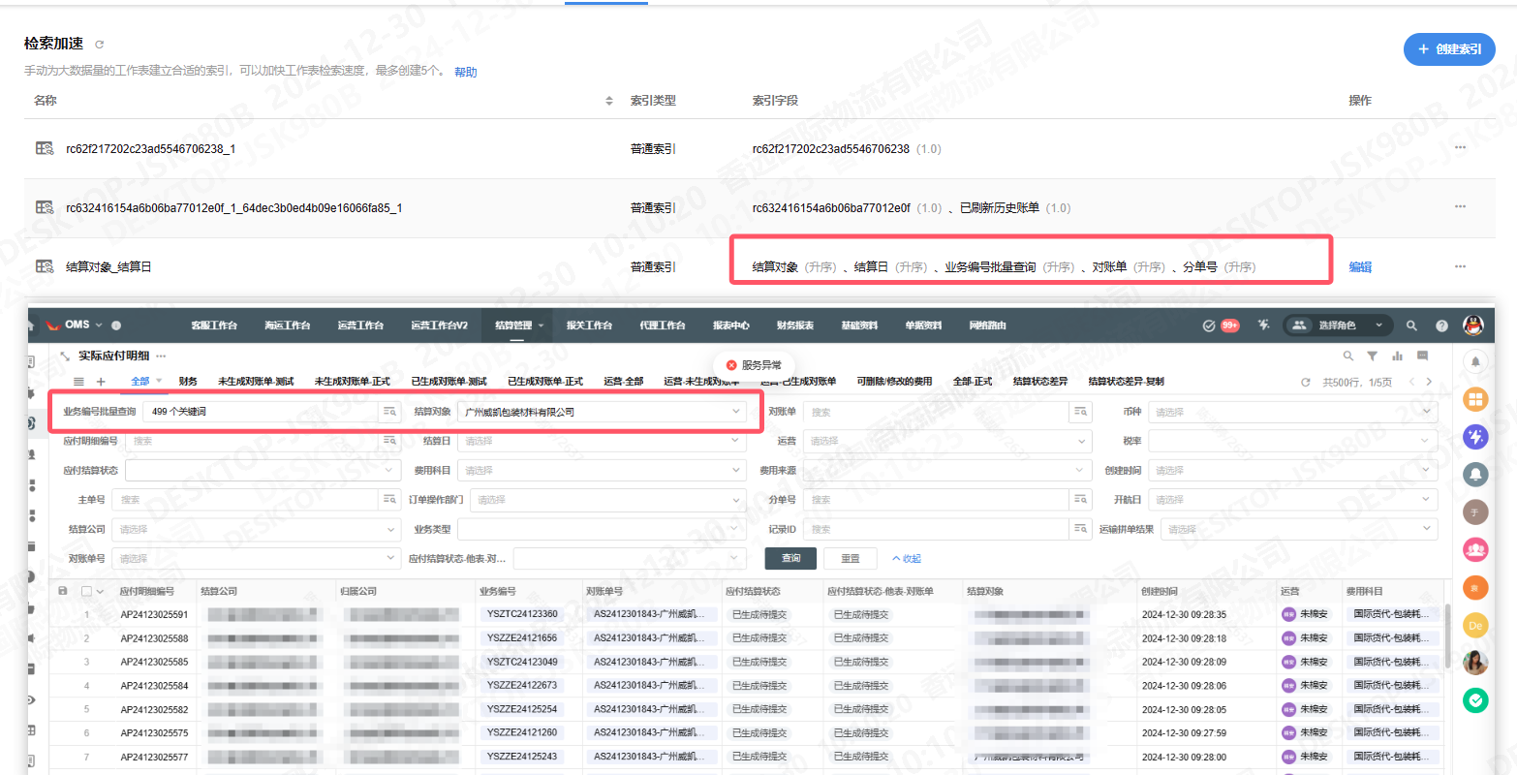Click the 创建索引 button
Viewport: 1517px width, 775px height.
point(1449,49)
